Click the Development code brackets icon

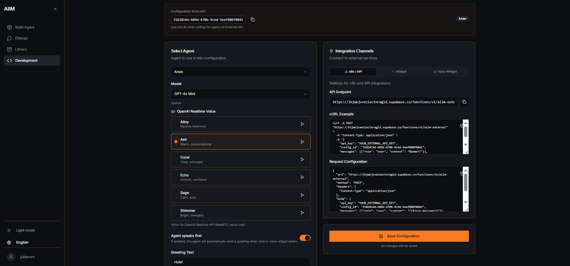9,61
